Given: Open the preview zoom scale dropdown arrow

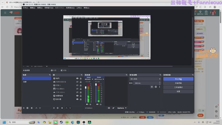Looking at the screenshot, I should click(47, 66).
